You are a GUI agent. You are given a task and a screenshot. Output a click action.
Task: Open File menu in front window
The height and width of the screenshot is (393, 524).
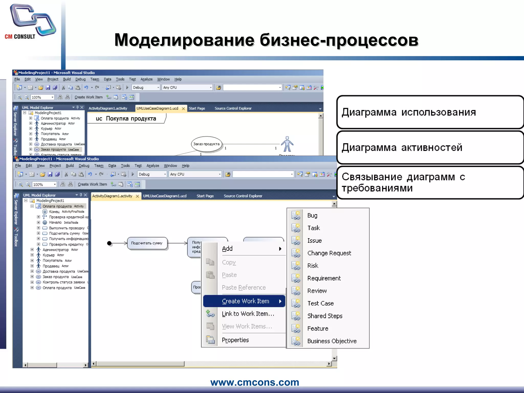(x=18, y=166)
